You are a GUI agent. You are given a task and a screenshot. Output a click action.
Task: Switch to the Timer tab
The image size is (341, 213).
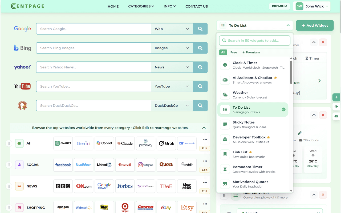tap(312, 58)
